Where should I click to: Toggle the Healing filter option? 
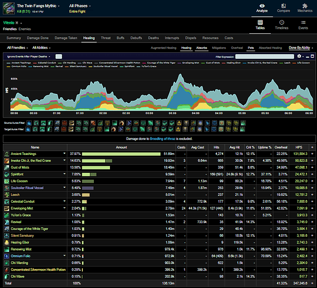186,48
